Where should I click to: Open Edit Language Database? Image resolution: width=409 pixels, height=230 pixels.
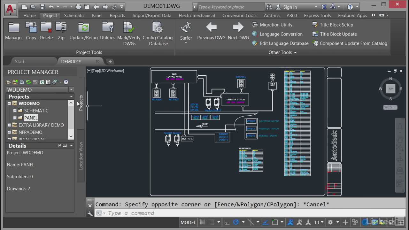point(280,43)
